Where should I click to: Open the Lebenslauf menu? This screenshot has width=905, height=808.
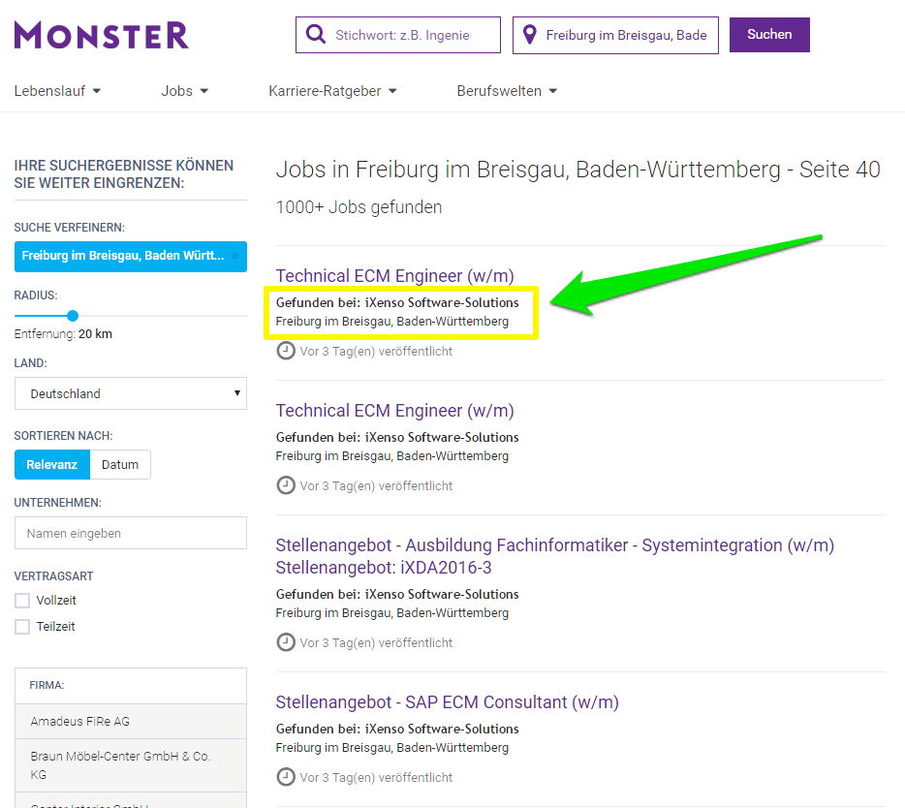click(x=57, y=90)
